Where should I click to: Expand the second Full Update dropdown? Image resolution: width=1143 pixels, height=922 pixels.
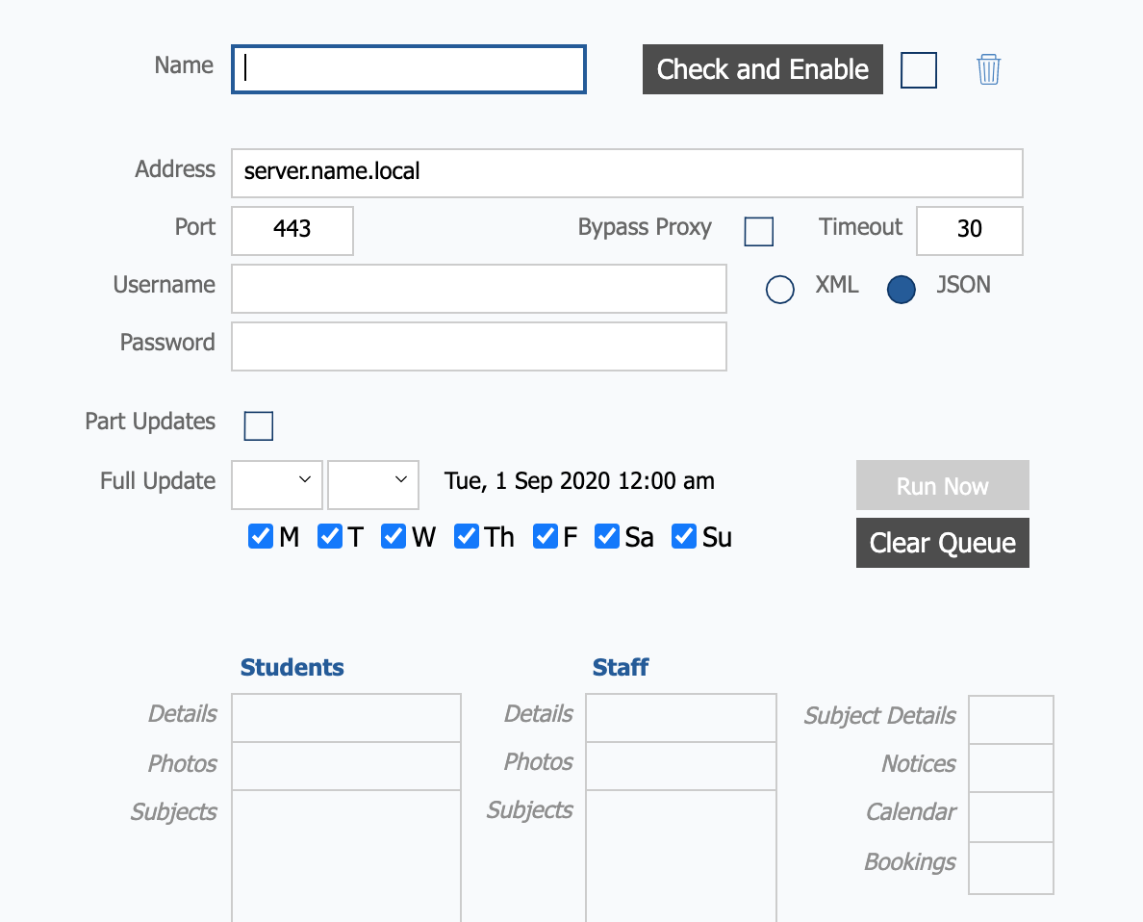coord(373,484)
